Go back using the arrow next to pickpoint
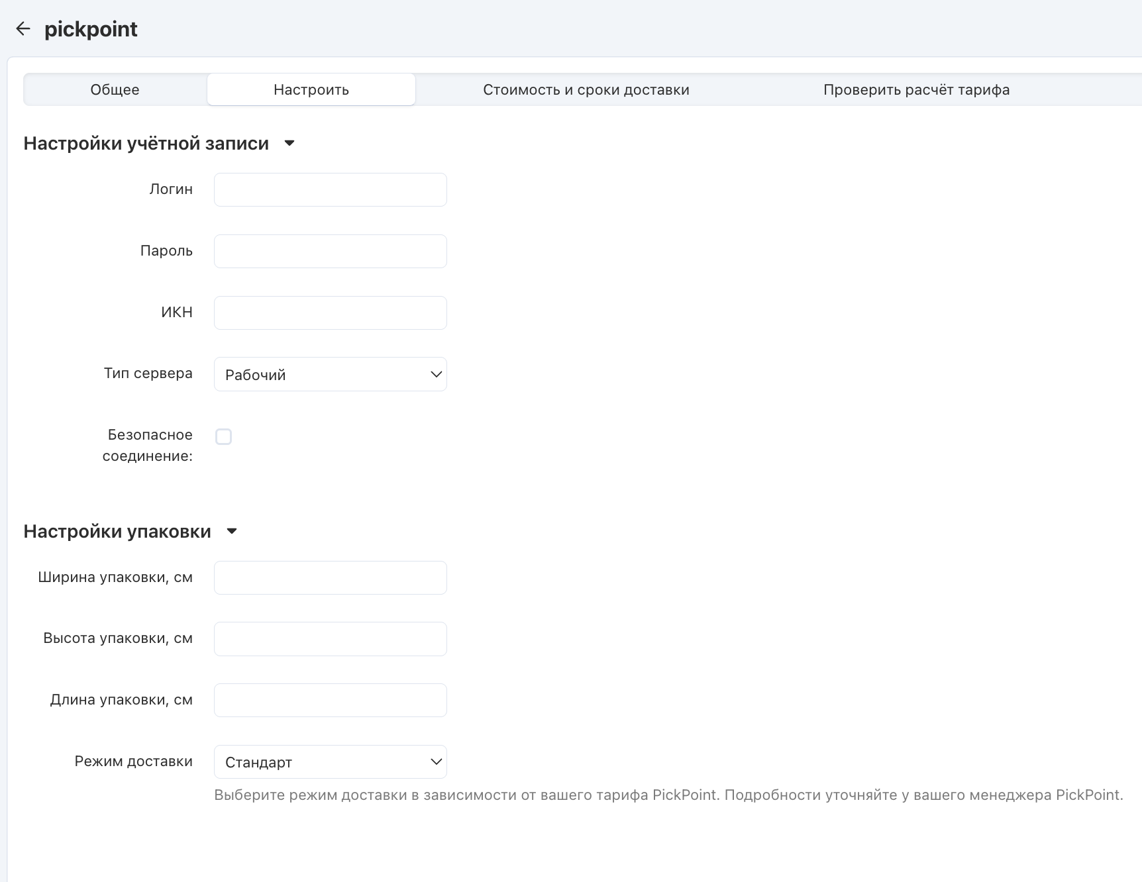The width and height of the screenshot is (1142, 882). pyautogui.click(x=23, y=29)
